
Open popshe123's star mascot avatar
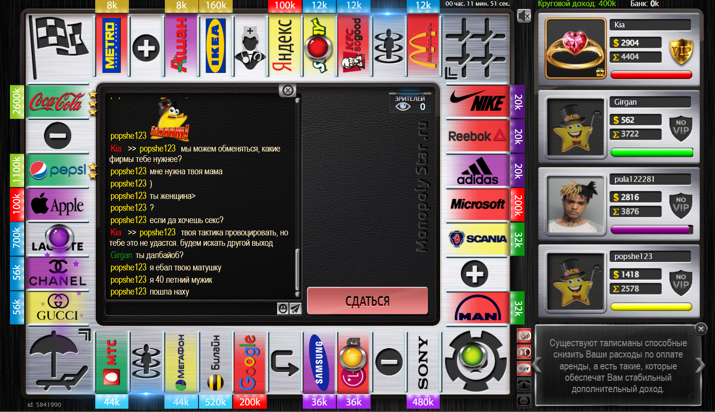pyautogui.click(x=576, y=281)
